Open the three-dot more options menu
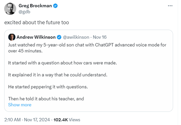Image resolution: width=181 pixels, height=125 pixels. tap(170, 6)
